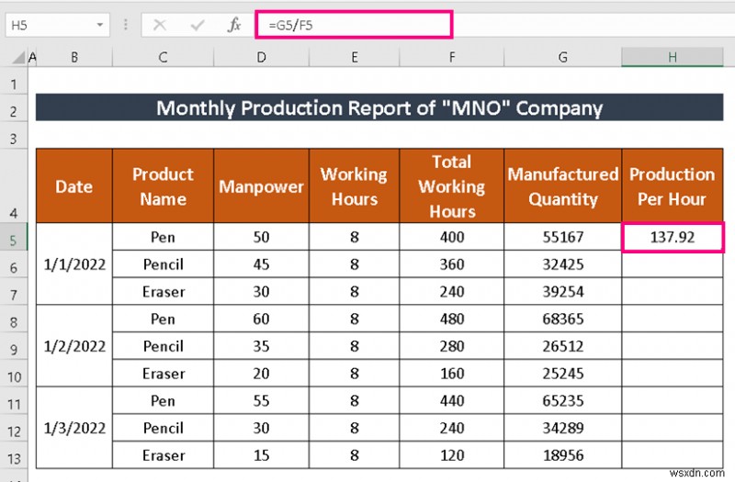Select total hours cell 280
Screen dimensions: 735x482
pyautogui.click(x=452, y=346)
